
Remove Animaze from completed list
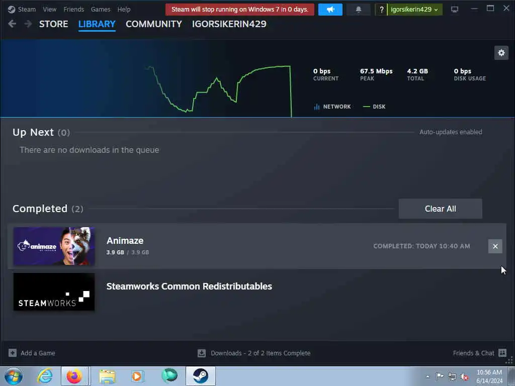coord(495,246)
